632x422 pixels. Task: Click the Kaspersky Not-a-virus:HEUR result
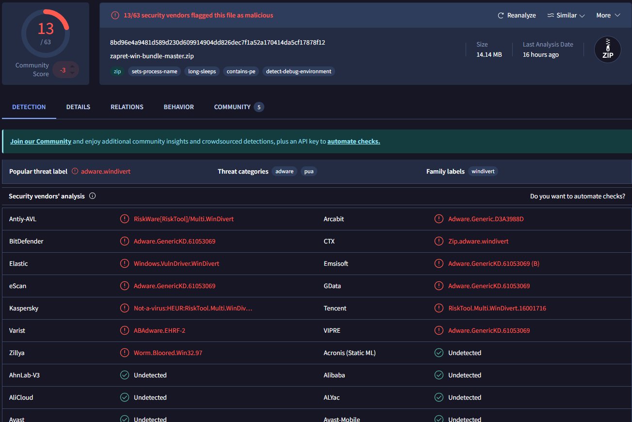[193, 308]
